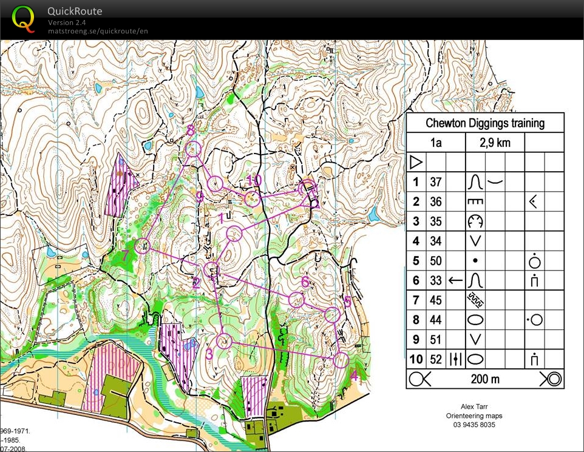Select control circle 8 on the map
Viewport: 584px width, 452px height.
(193, 149)
